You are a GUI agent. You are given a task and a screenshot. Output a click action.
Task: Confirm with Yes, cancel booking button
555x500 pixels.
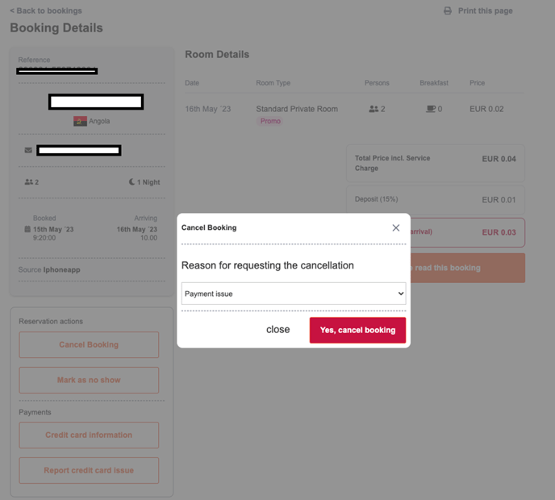coord(357,330)
